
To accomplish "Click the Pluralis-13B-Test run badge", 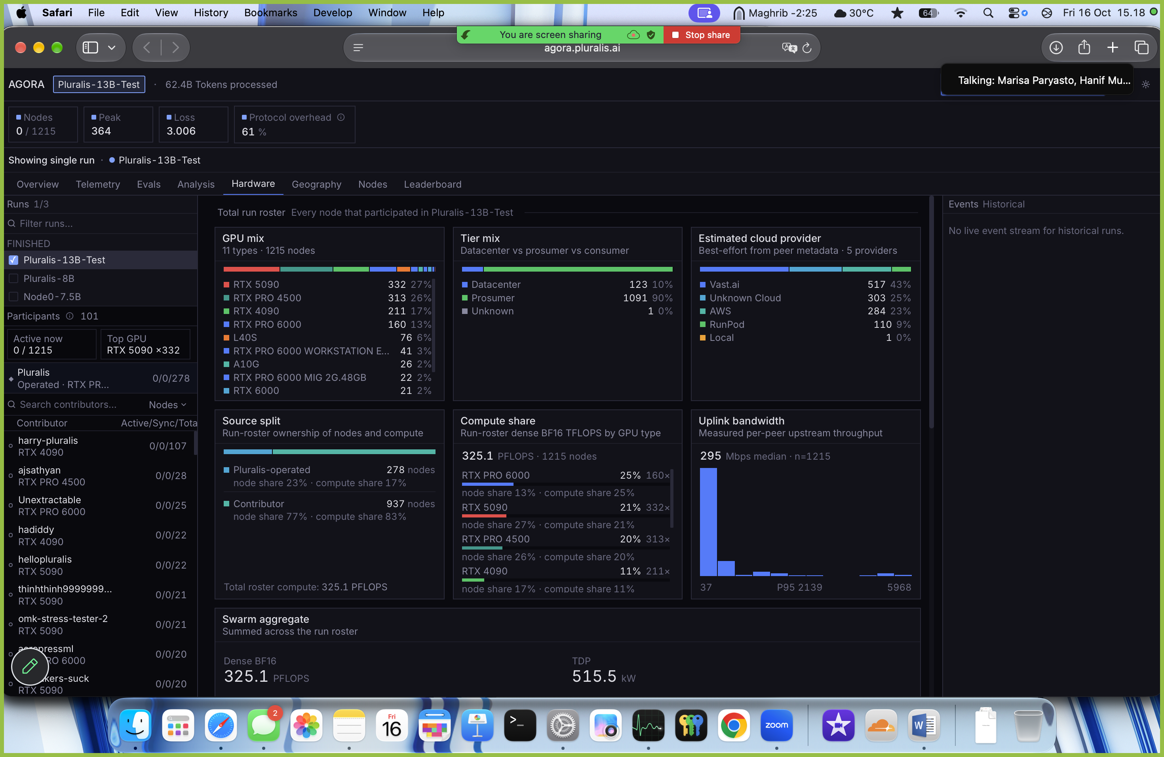I will [99, 84].
